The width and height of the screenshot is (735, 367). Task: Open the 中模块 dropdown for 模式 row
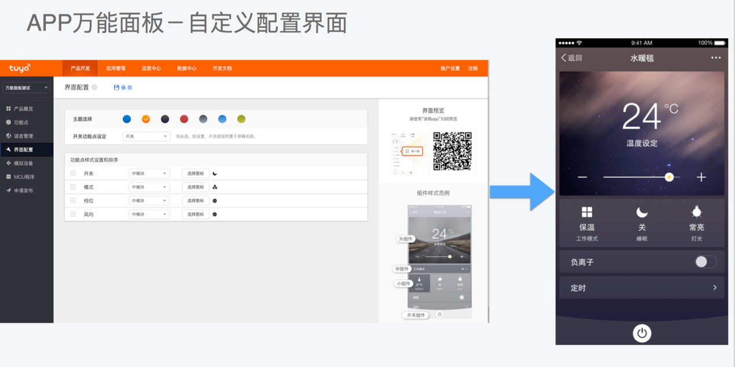click(x=149, y=187)
